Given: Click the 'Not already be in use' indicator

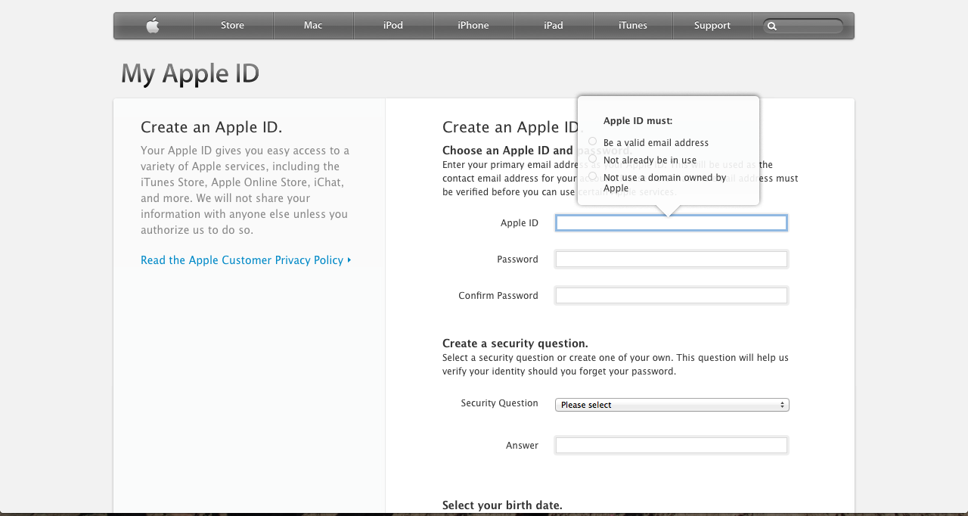Looking at the screenshot, I should point(593,159).
